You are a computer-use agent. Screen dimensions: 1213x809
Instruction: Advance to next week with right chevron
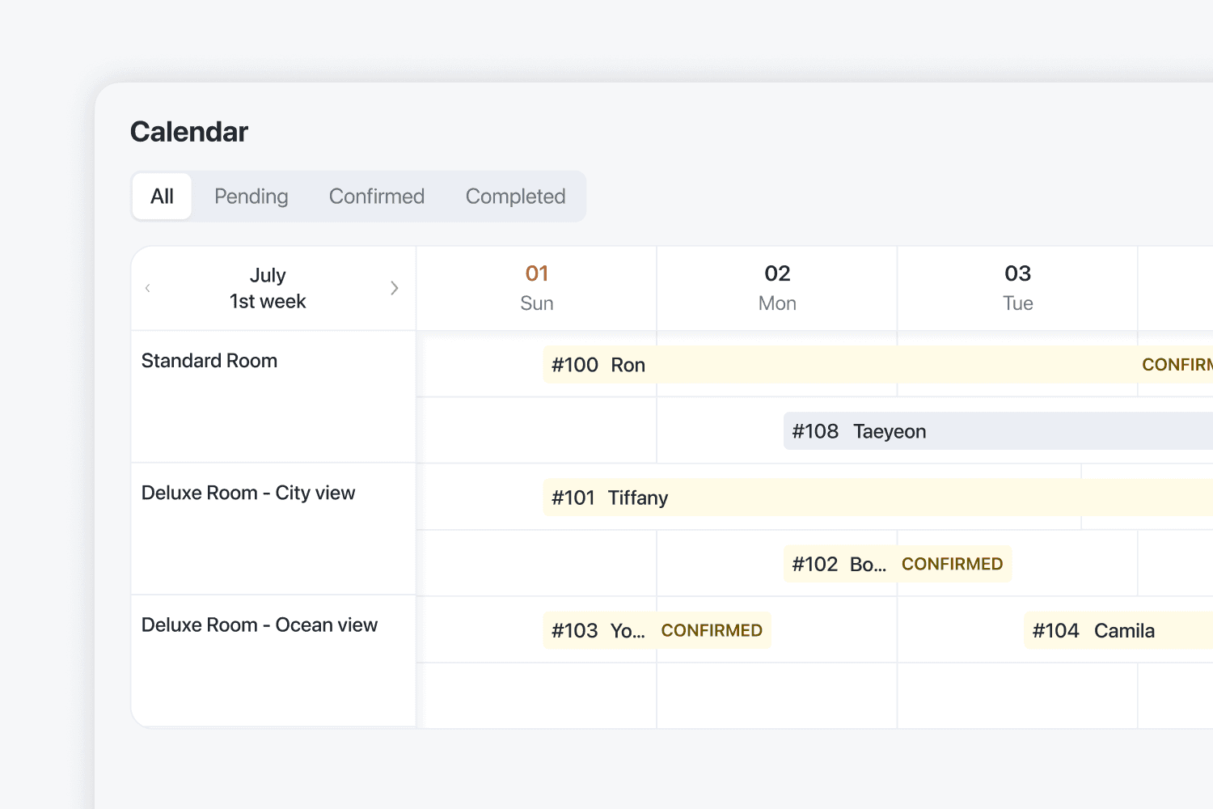point(394,288)
